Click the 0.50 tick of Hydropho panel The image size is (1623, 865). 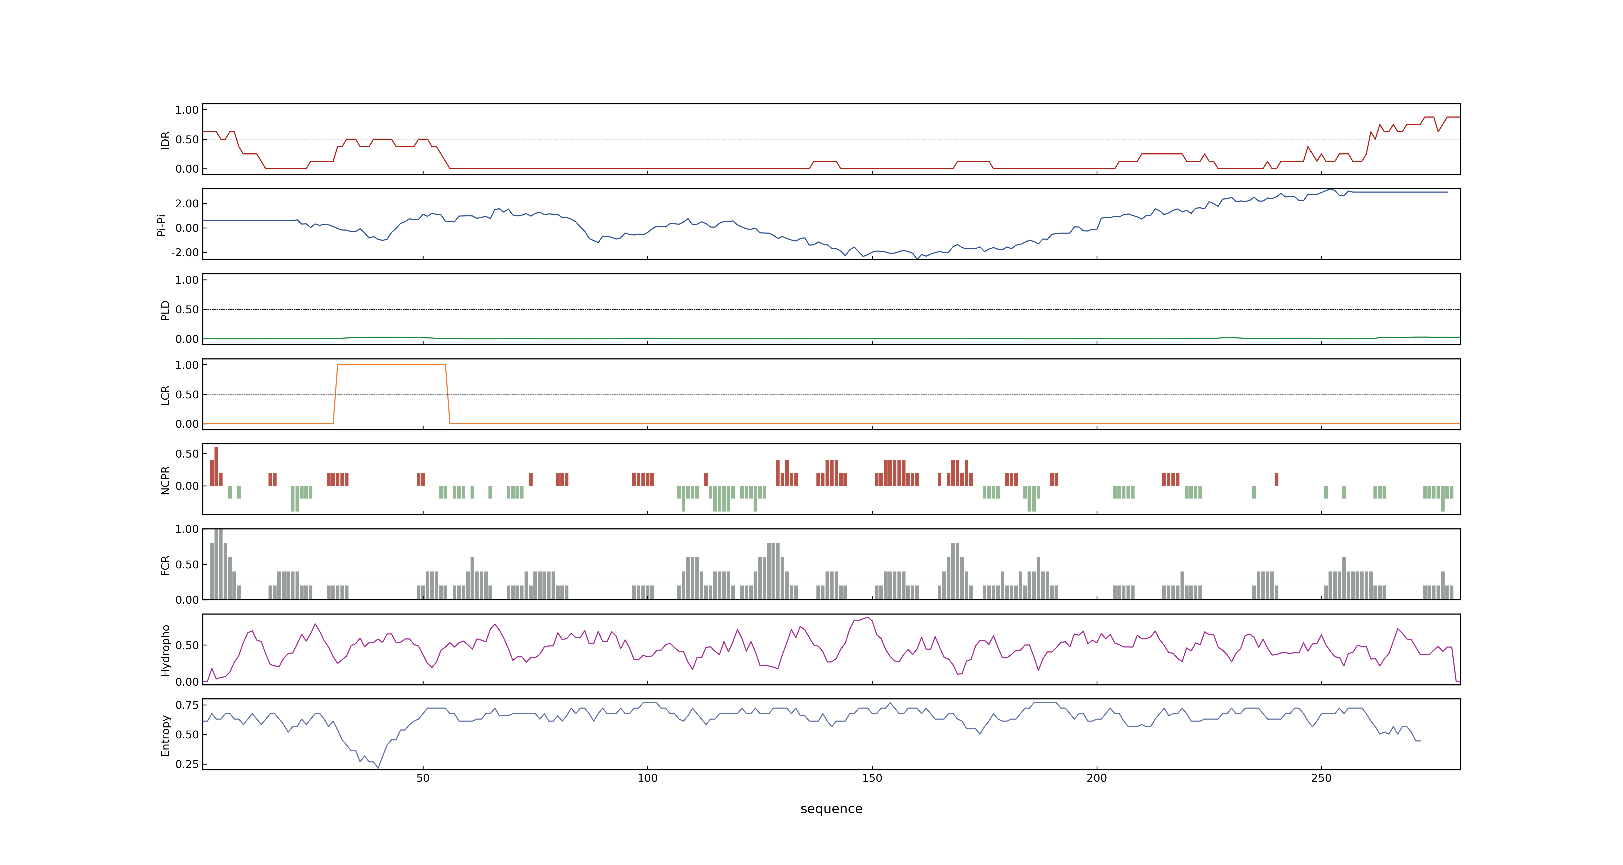187,645
